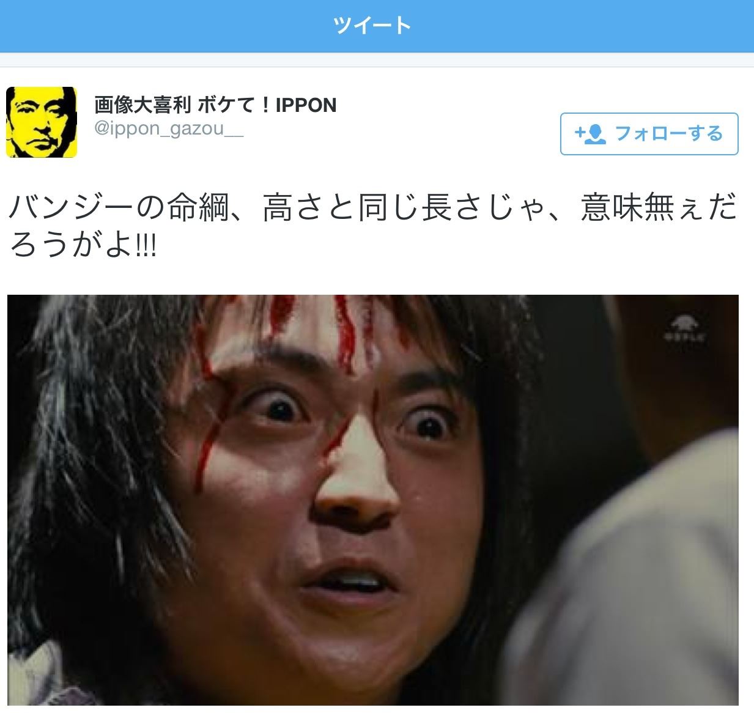This screenshot has height=713, width=754.
Task: Click the word IPPON in the account name
Action: 306,105
